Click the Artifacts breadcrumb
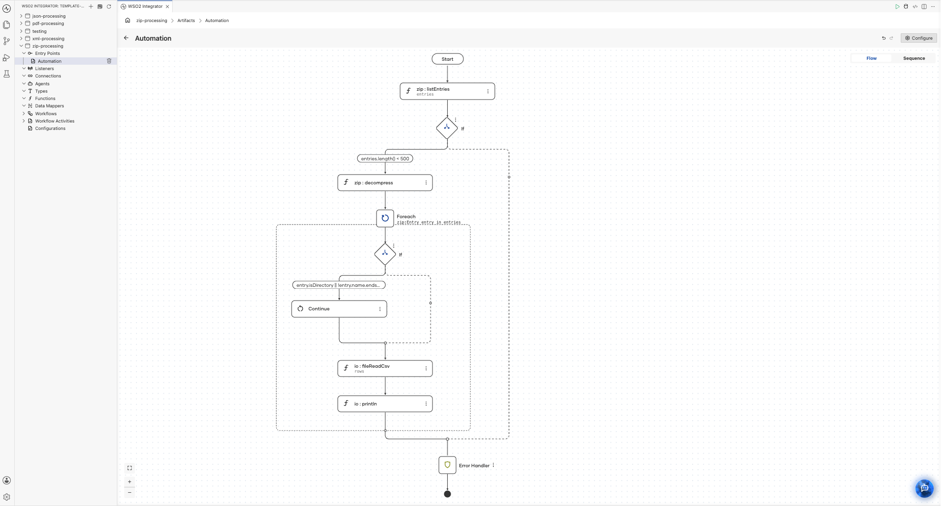 coord(186,21)
